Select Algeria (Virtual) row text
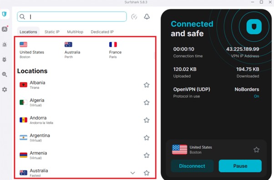The width and height of the screenshot is (274, 180). pos(37,102)
